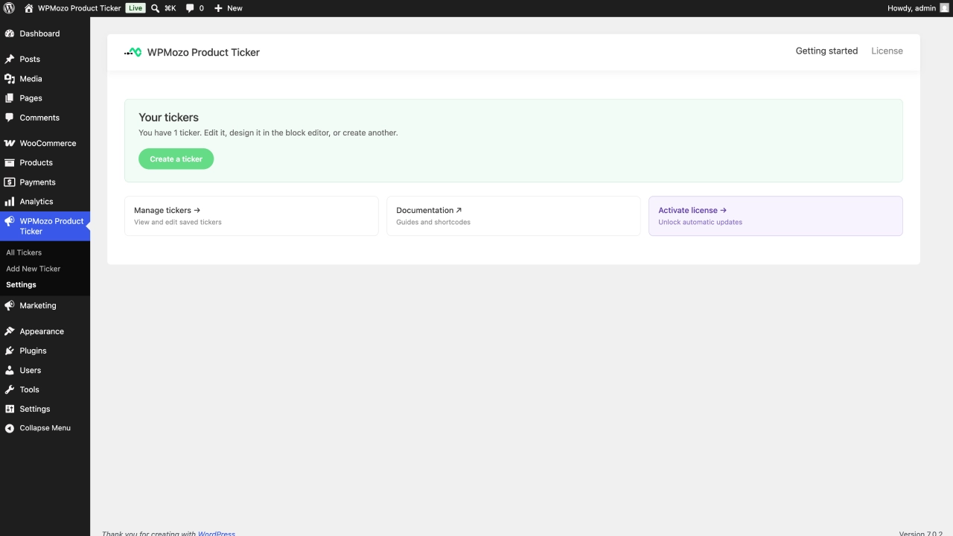Click the "You have 1 ticker" description text

pyautogui.click(x=268, y=133)
